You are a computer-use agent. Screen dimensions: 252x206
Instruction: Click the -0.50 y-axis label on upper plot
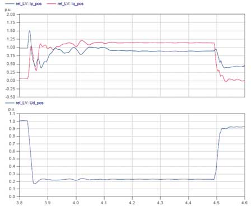10,97
